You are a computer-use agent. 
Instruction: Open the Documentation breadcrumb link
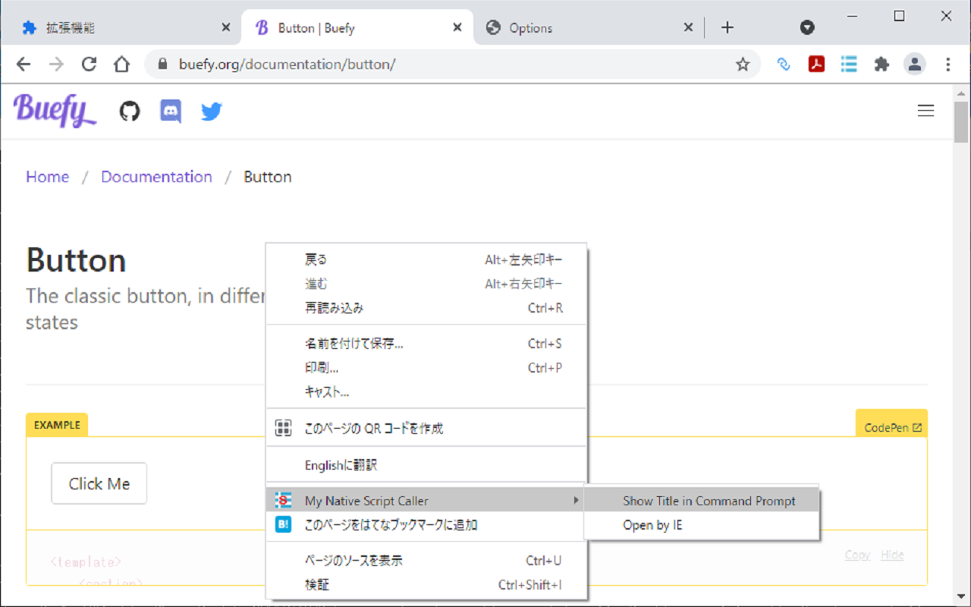[x=156, y=176]
